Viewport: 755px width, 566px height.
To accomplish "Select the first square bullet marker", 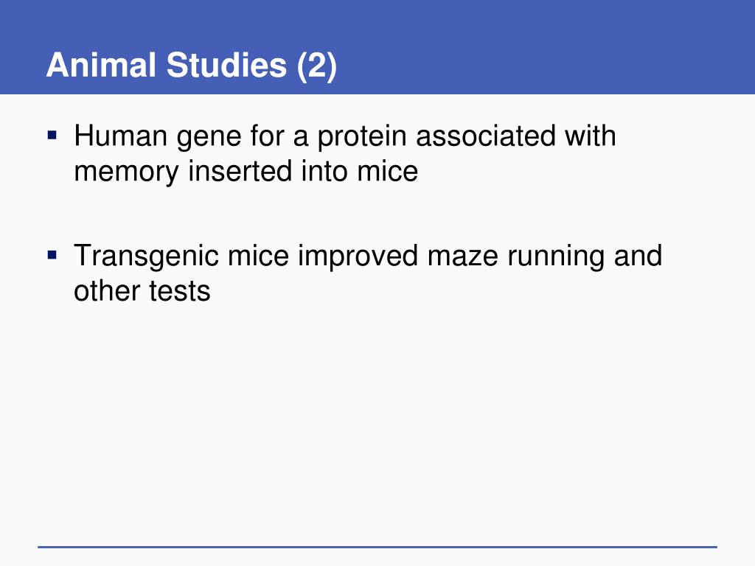I will point(52,135).
